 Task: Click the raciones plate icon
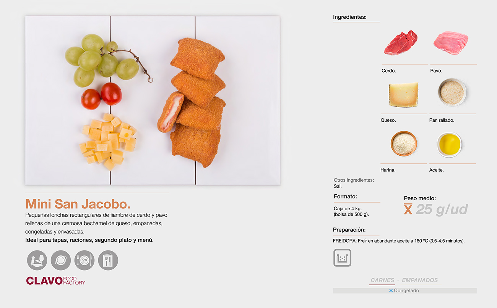pos(61,260)
